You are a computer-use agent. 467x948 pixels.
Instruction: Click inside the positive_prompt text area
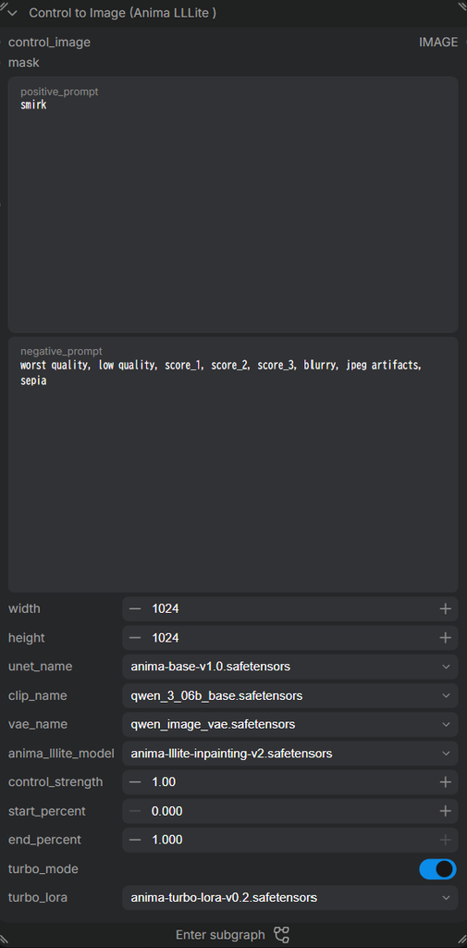coord(233,205)
